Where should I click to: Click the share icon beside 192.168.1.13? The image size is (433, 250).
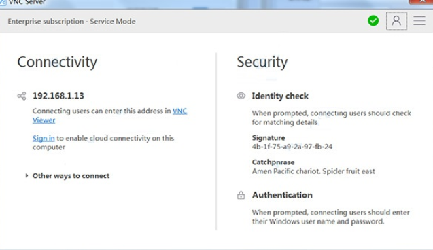[22, 96]
